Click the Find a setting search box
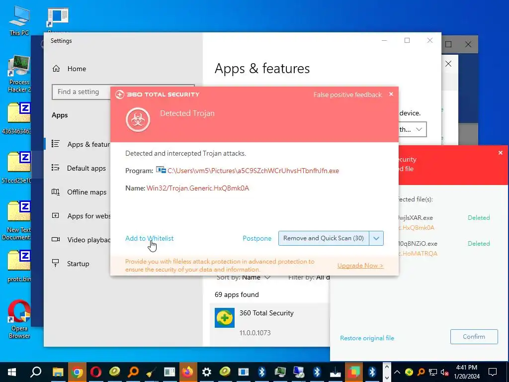Viewport: 509px width, 382px height. (81, 92)
